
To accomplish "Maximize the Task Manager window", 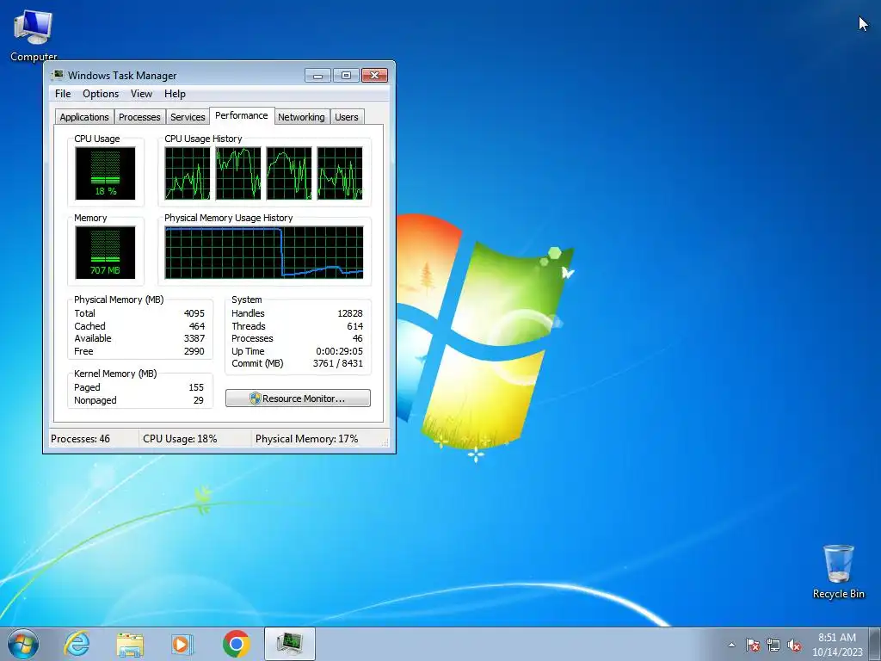I will point(346,76).
